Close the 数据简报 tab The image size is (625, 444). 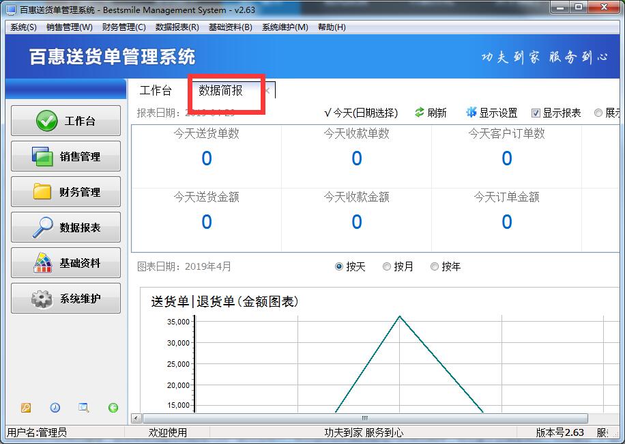click(267, 91)
